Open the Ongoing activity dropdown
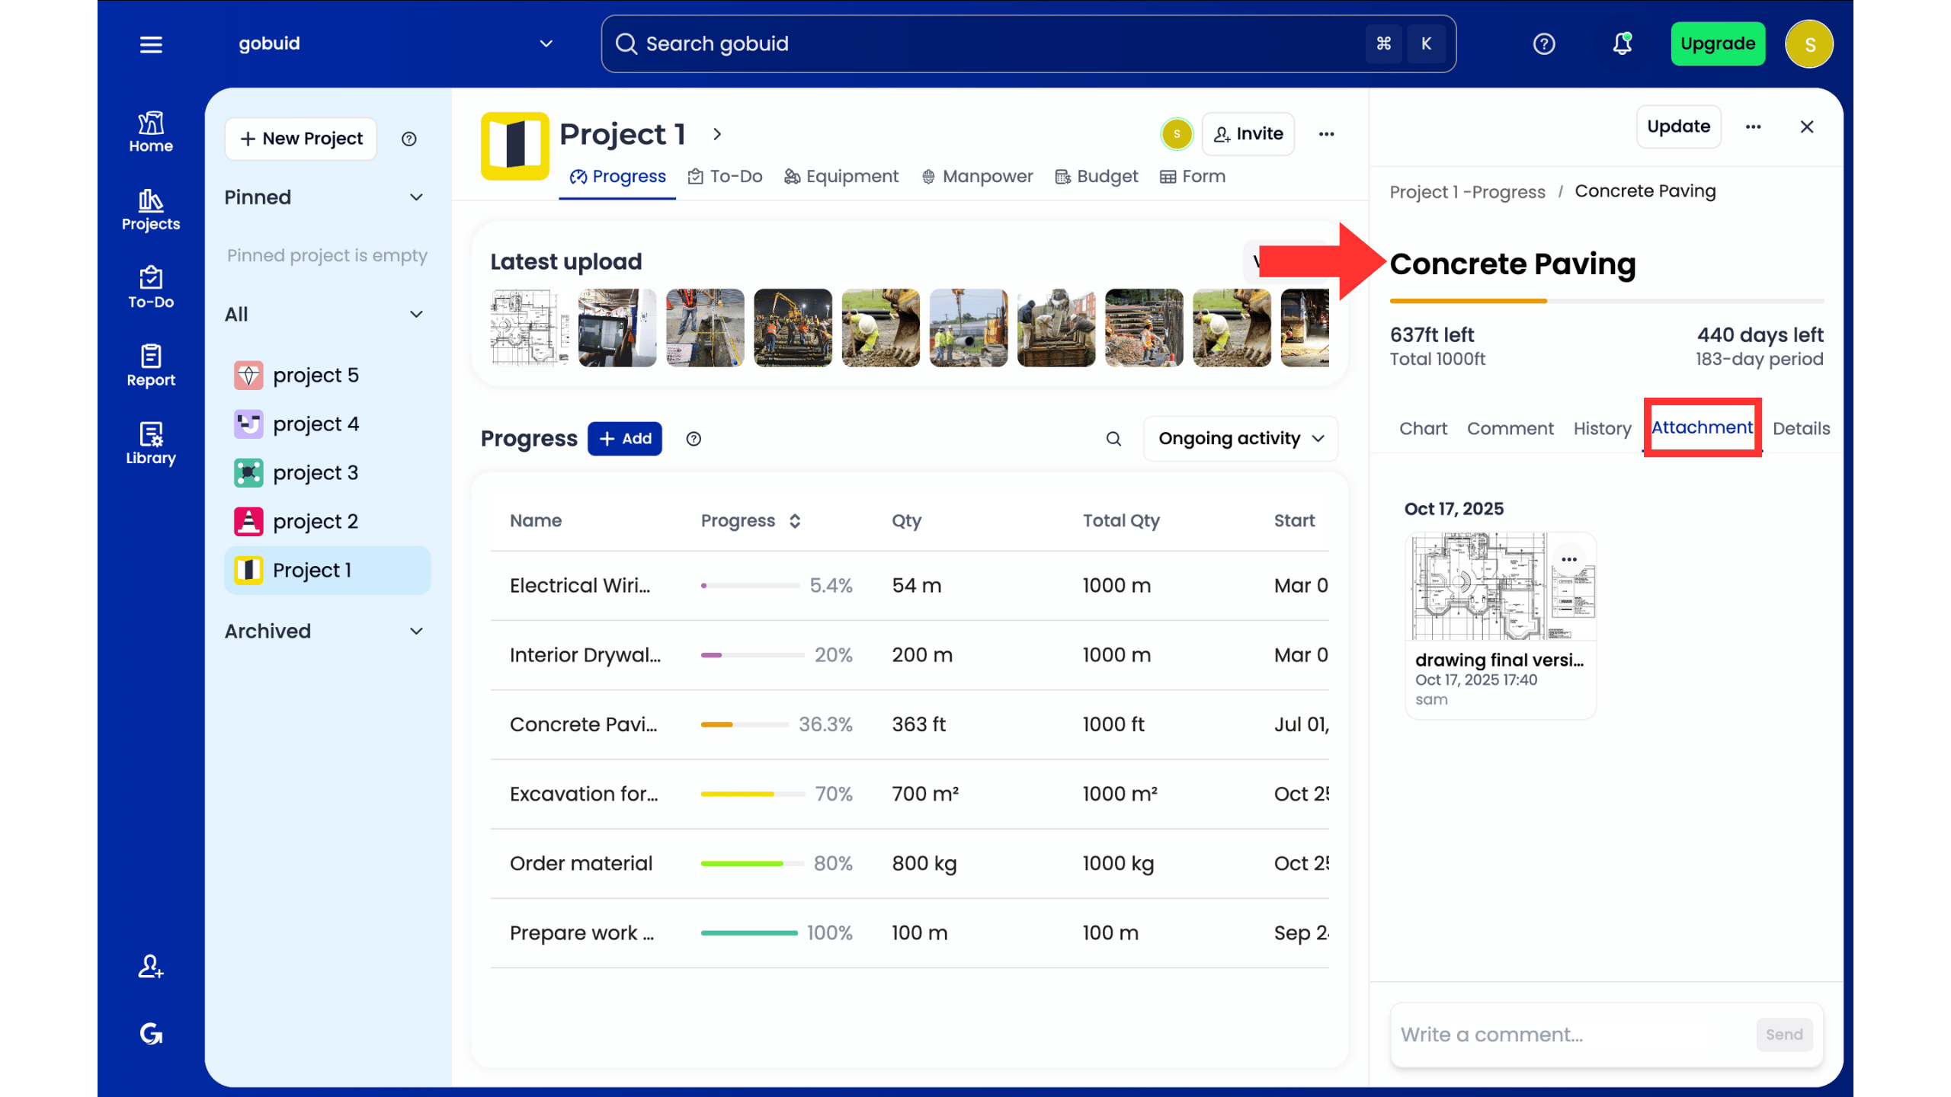The width and height of the screenshot is (1951, 1097). coord(1240,439)
